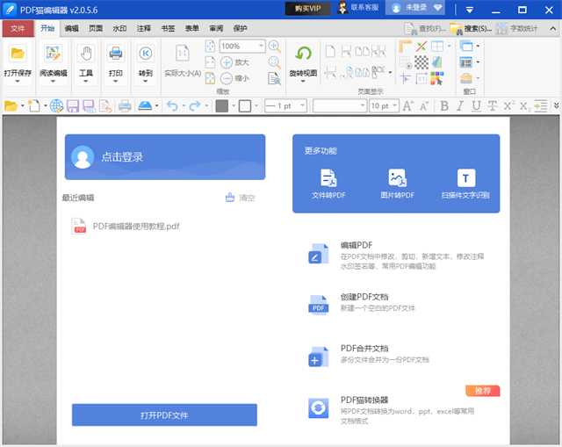The height and width of the screenshot is (447, 562).
Task: Expand the undo history dropdown arrow
Action: pyautogui.click(x=184, y=105)
